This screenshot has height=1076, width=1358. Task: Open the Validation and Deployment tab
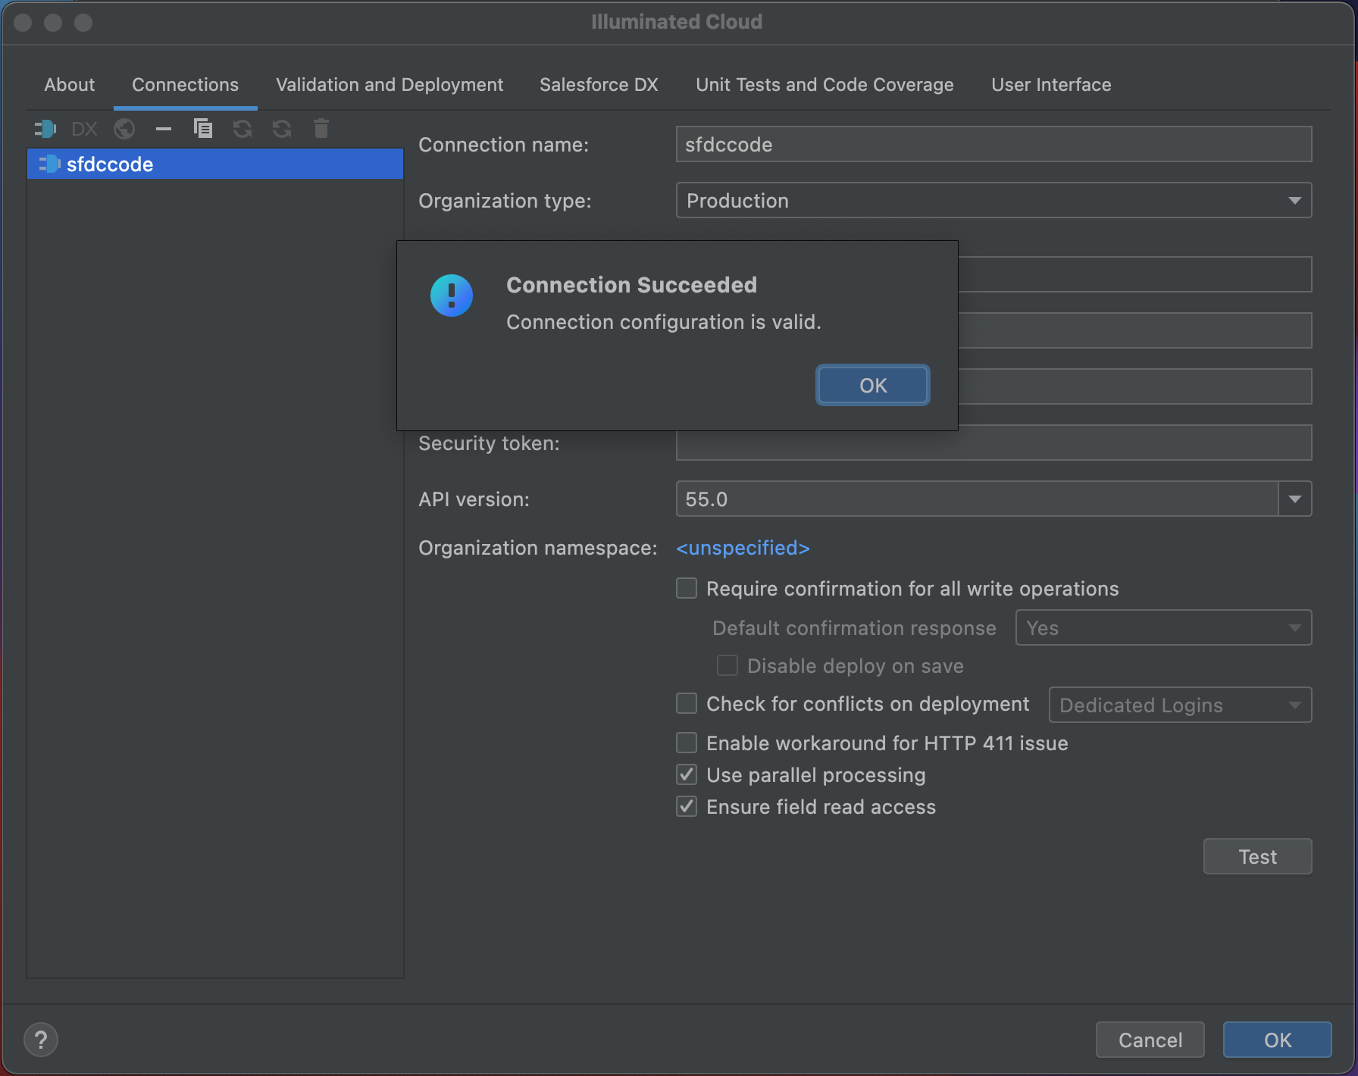[390, 85]
